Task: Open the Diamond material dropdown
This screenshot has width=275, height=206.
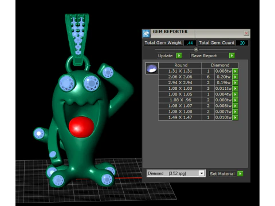Action: click(202, 173)
